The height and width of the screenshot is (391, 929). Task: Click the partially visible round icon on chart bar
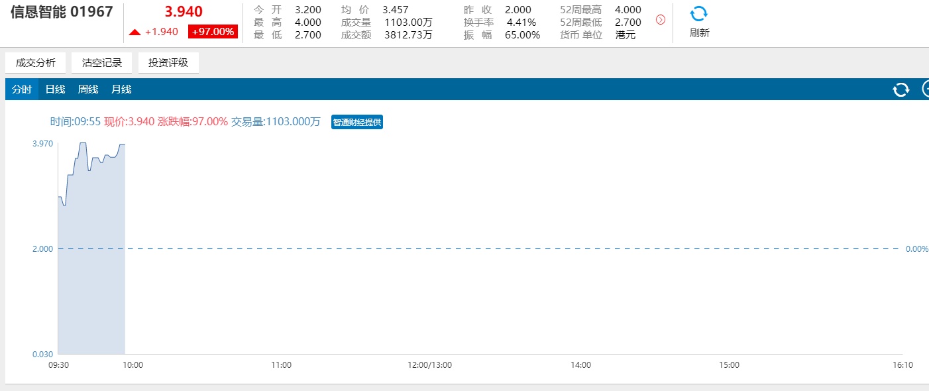click(926, 89)
